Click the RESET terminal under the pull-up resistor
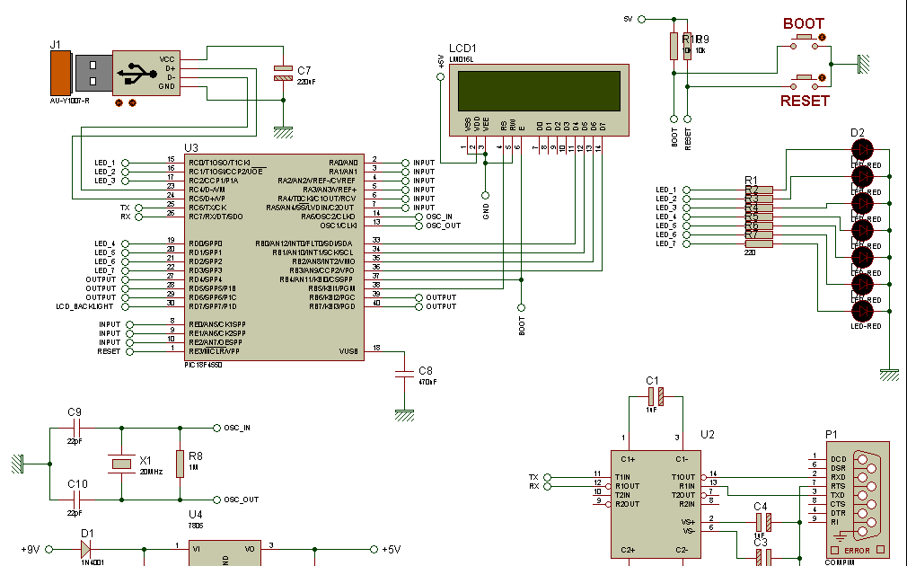 pos(687,119)
